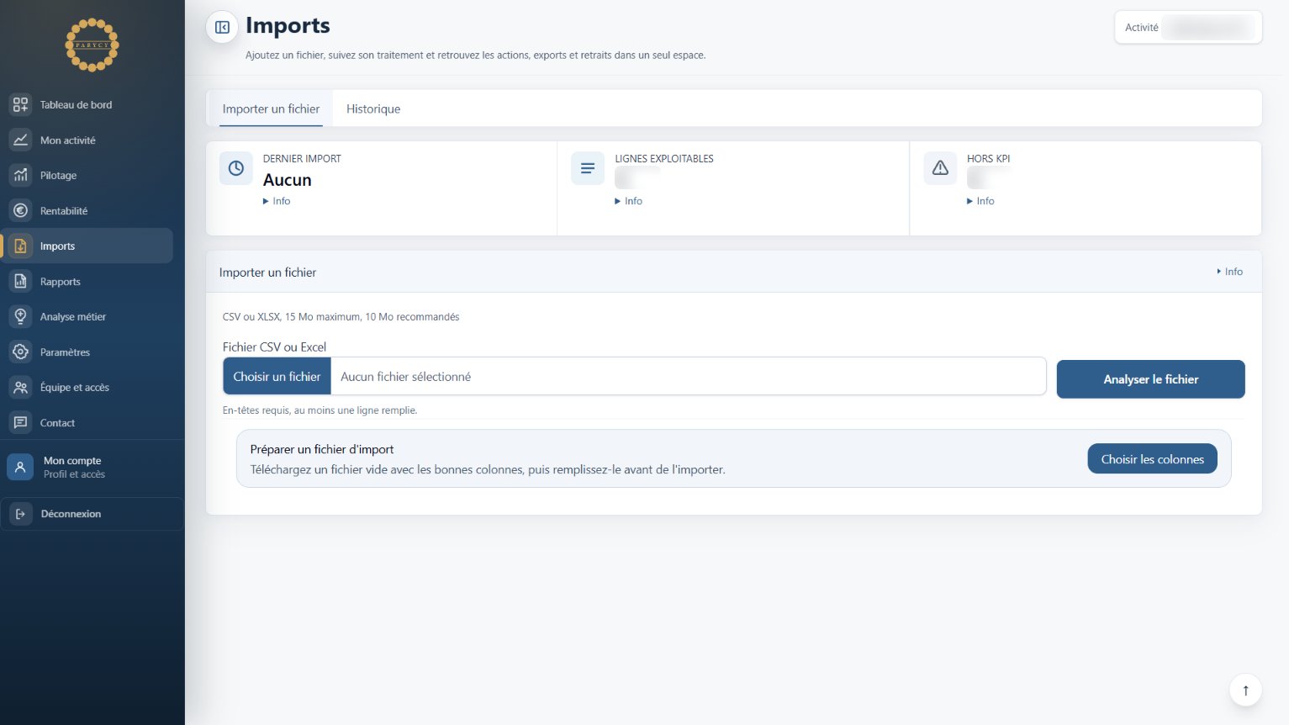Click Analyser le fichier button
This screenshot has width=1289, height=725.
pyautogui.click(x=1150, y=379)
